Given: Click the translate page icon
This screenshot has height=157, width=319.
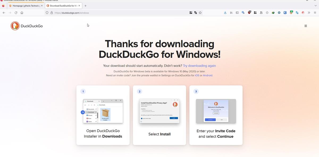Looking at the screenshot, I should point(243,12).
